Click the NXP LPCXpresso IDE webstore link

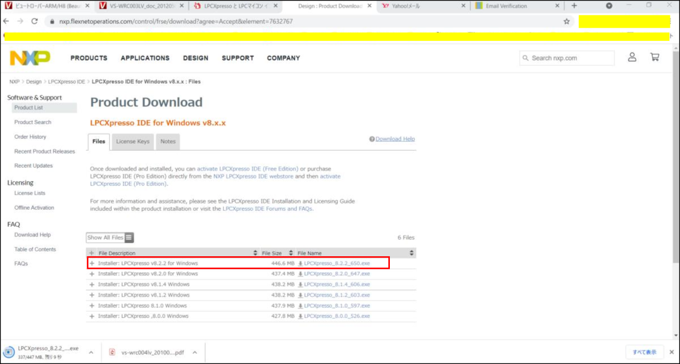coord(253,176)
